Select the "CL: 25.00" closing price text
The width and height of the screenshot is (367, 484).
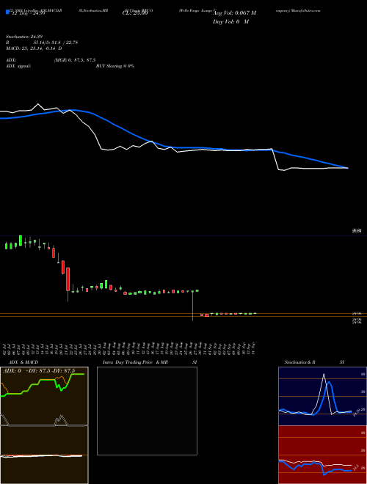pyautogui.click(x=135, y=13)
